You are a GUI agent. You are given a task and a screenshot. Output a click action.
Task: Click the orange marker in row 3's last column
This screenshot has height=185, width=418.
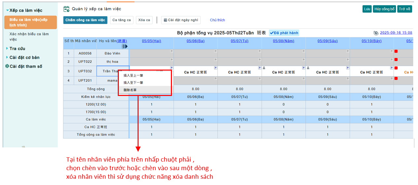396,68
